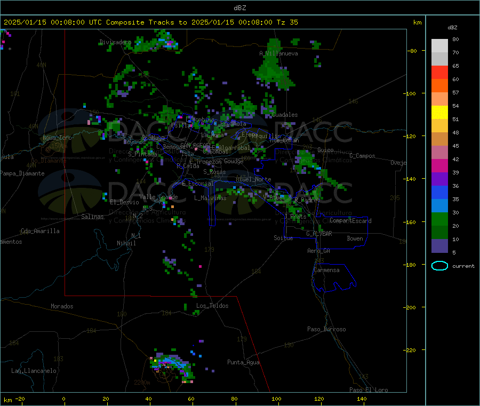Click the '-20' km horizontal axis label
The image size is (480, 406).
[x=20, y=399]
